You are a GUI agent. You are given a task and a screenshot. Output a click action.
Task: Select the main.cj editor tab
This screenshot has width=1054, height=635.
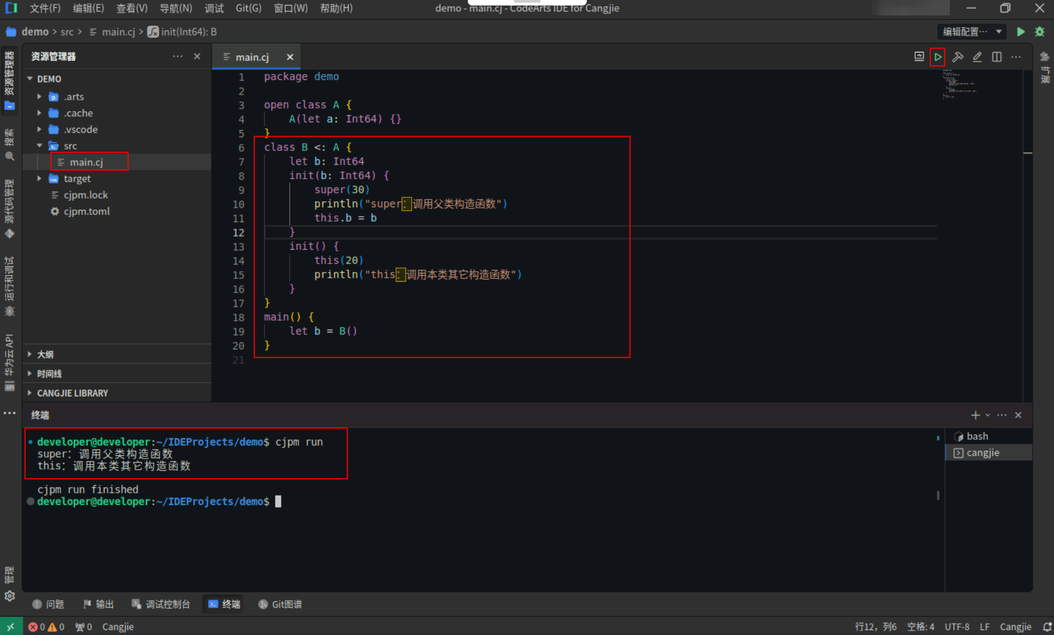252,57
